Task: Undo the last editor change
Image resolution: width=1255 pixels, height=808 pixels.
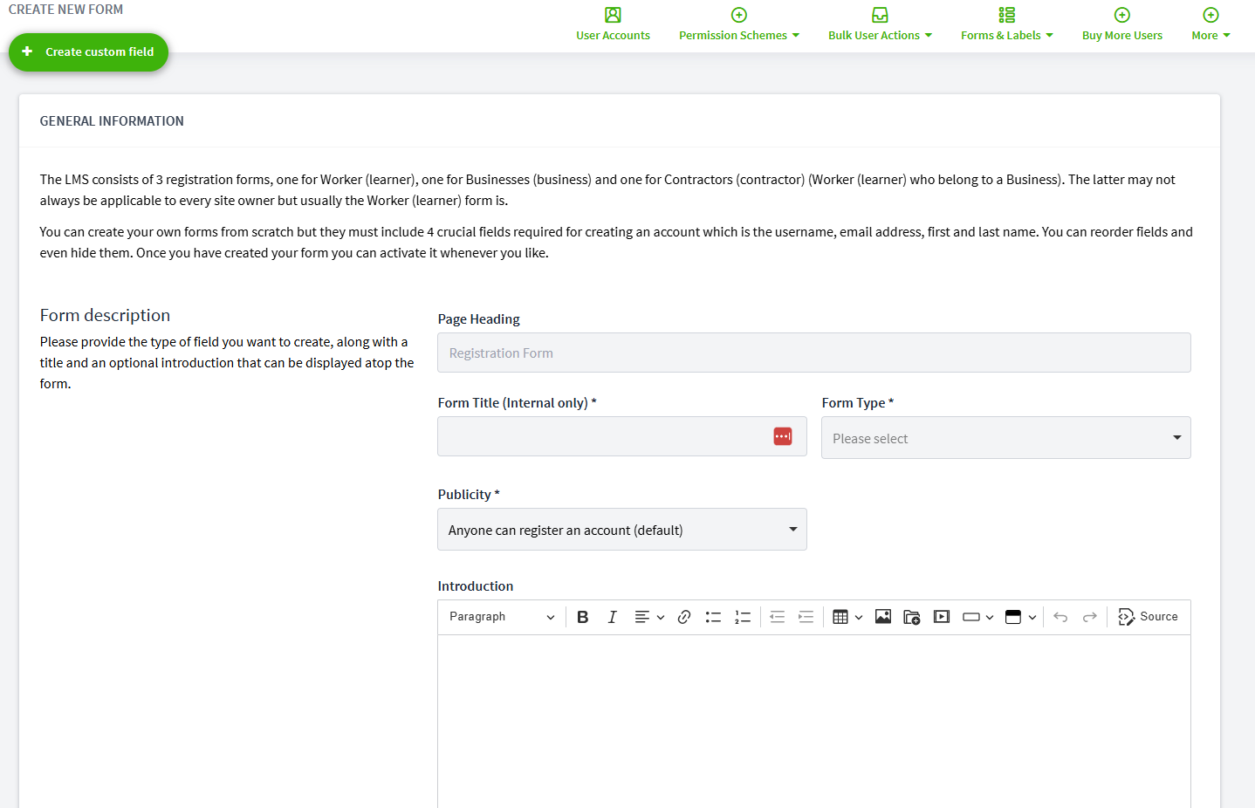Action: pos(1060,617)
